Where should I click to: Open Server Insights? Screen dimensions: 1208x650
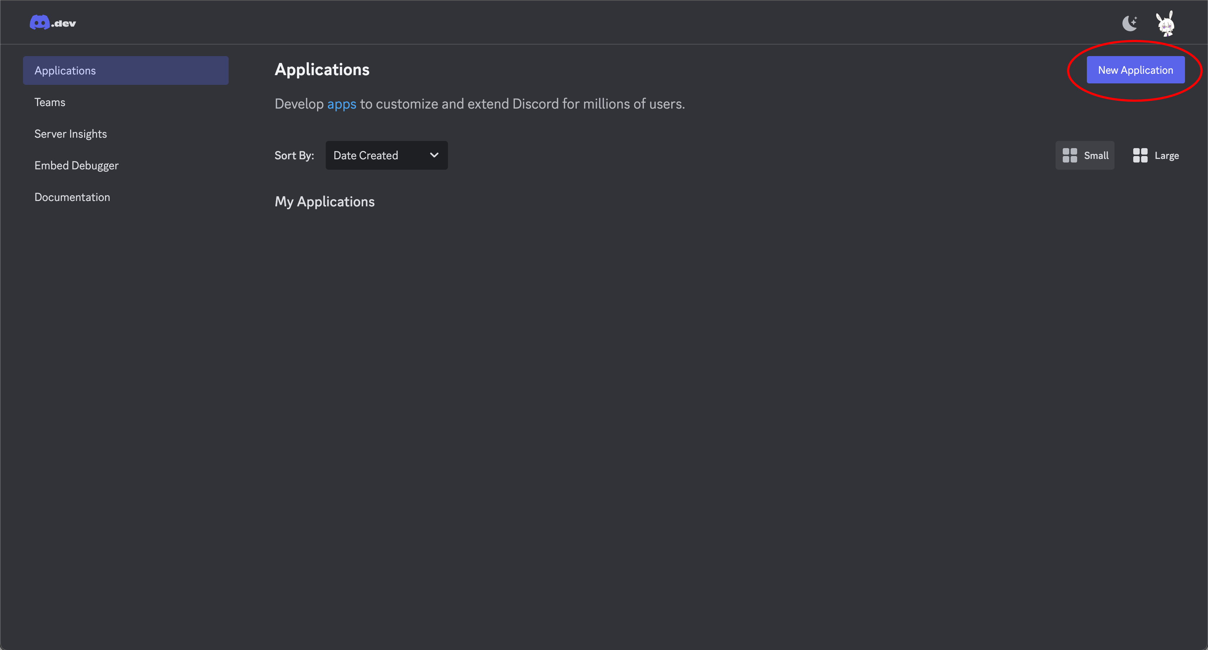click(70, 134)
